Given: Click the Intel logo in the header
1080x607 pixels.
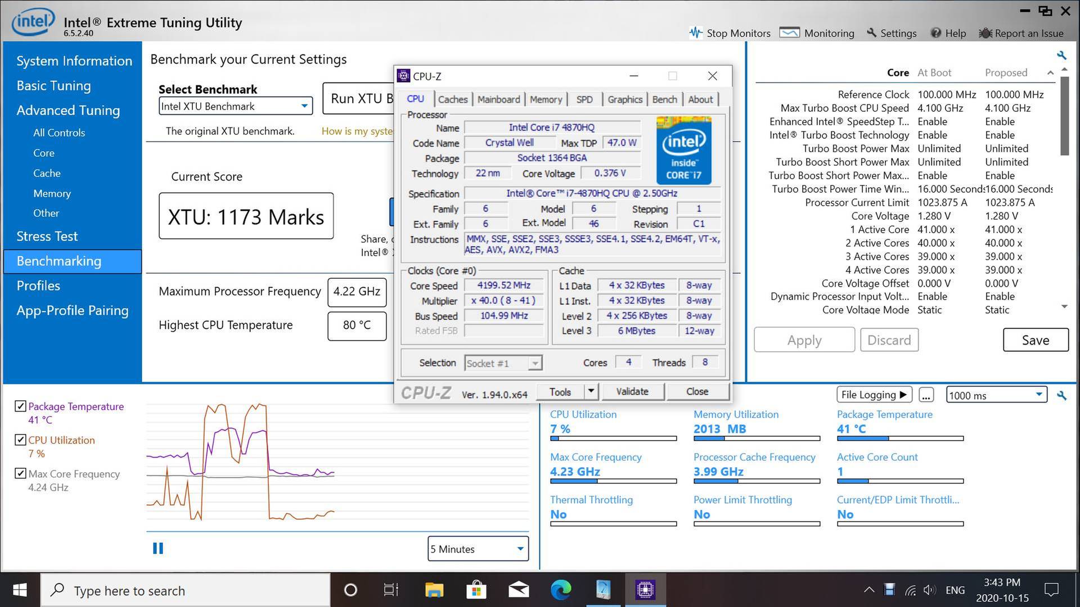Looking at the screenshot, I should click(x=34, y=21).
